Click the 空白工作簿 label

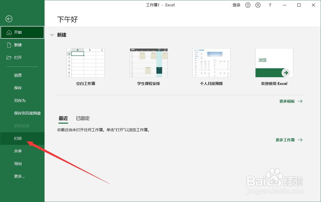86,83
